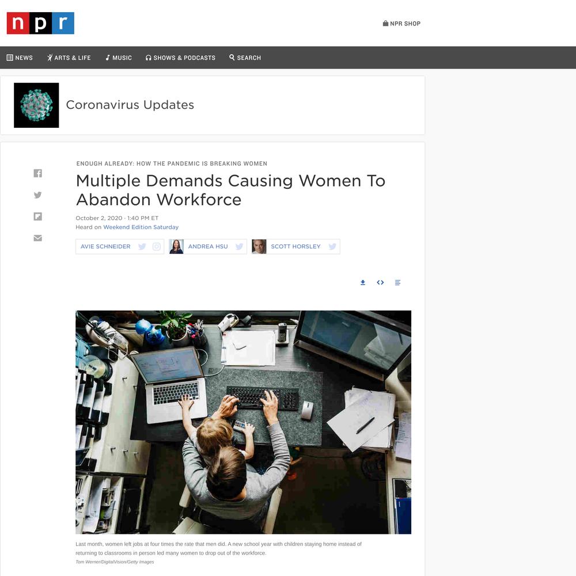Open the Music menu
Screen dimensions: 576x576
pos(118,58)
